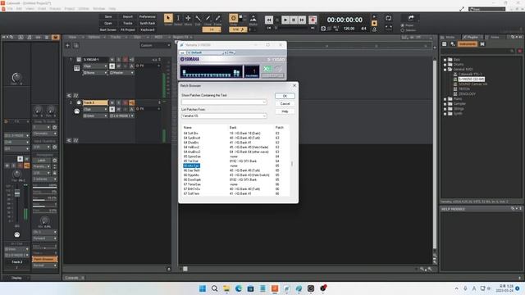This screenshot has height=295, width=525.
Task: Open the Show Patches Containing the Text combo box
Action: [x=224, y=102]
